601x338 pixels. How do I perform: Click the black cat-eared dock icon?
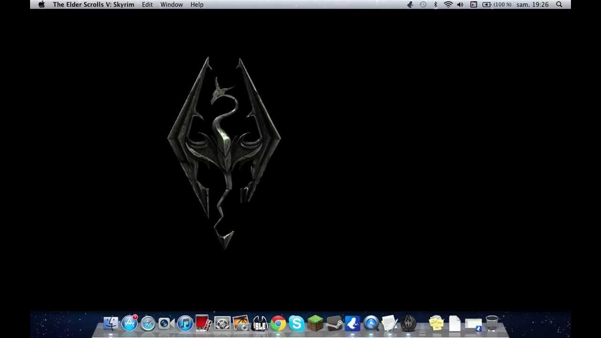pos(259,323)
